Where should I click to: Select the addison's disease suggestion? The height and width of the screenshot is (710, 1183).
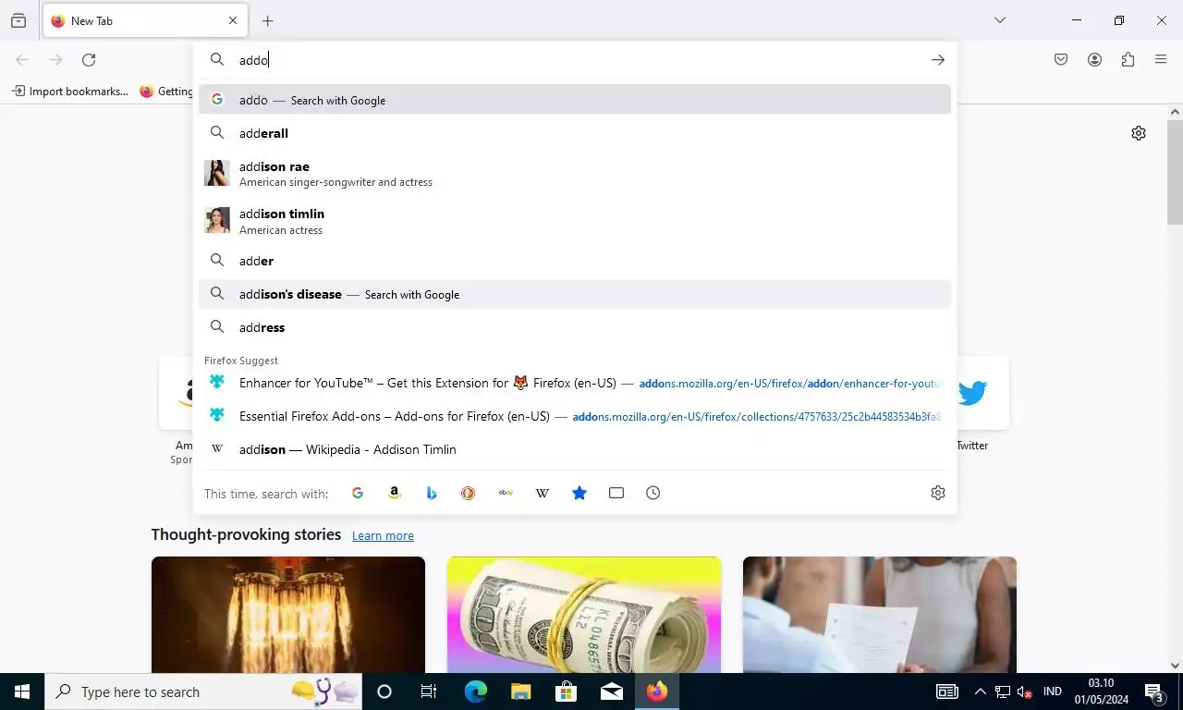pyautogui.click(x=575, y=294)
